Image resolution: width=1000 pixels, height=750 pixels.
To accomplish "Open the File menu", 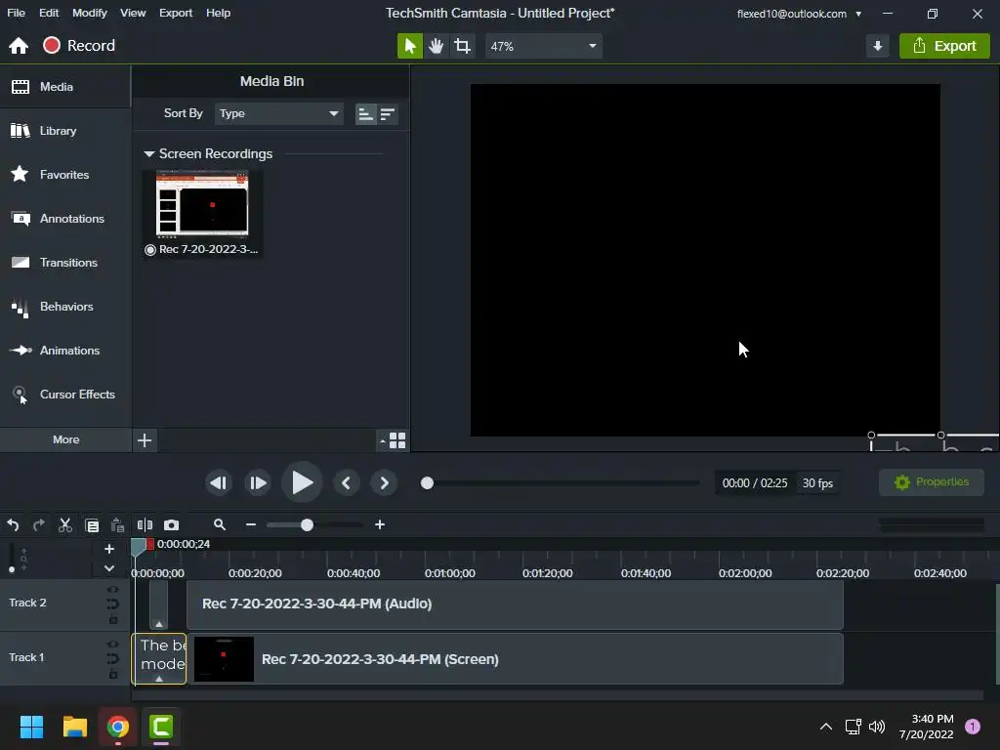I will pyautogui.click(x=16, y=13).
